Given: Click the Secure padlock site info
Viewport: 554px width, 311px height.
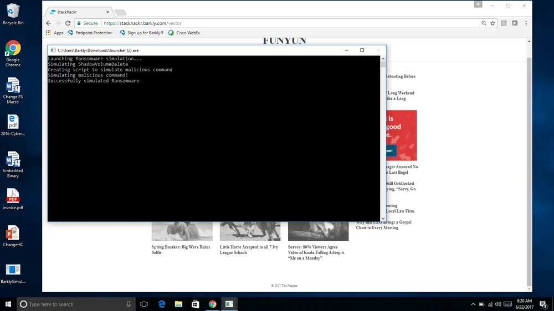Looking at the screenshot, I should tap(88, 23).
